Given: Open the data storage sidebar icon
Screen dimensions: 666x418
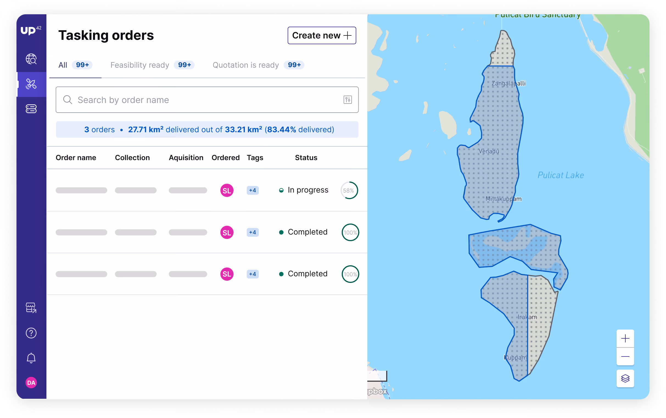Looking at the screenshot, I should click(31, 109).
